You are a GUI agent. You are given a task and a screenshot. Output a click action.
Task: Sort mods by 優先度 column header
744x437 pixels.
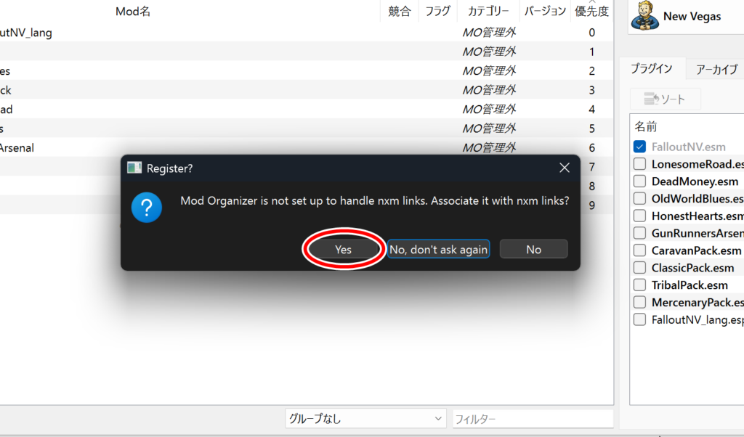tap(591, 12)
